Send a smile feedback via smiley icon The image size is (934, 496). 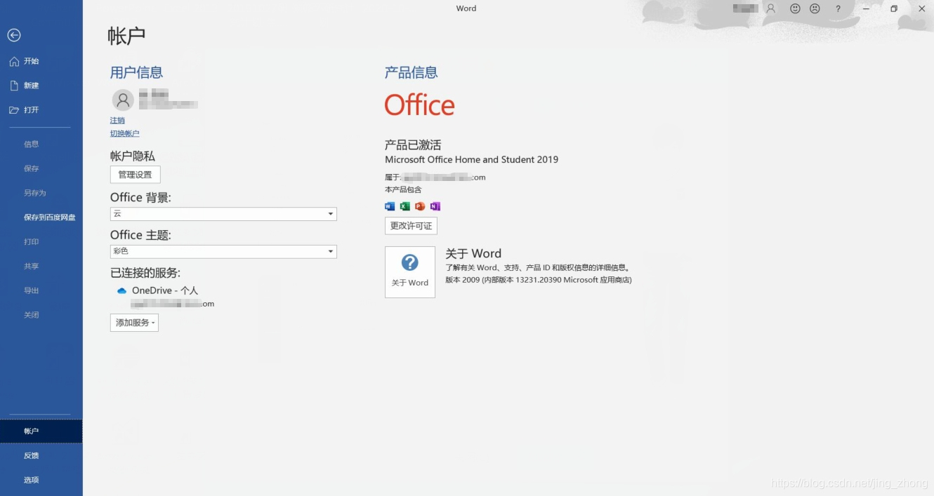click(796, 8)
